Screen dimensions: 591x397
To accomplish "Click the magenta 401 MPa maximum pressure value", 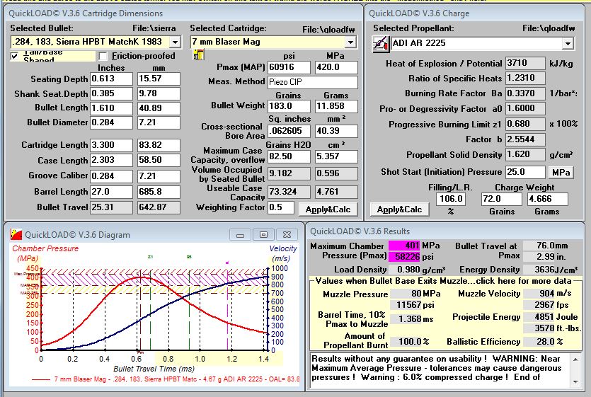I will [x=404, y=246].
